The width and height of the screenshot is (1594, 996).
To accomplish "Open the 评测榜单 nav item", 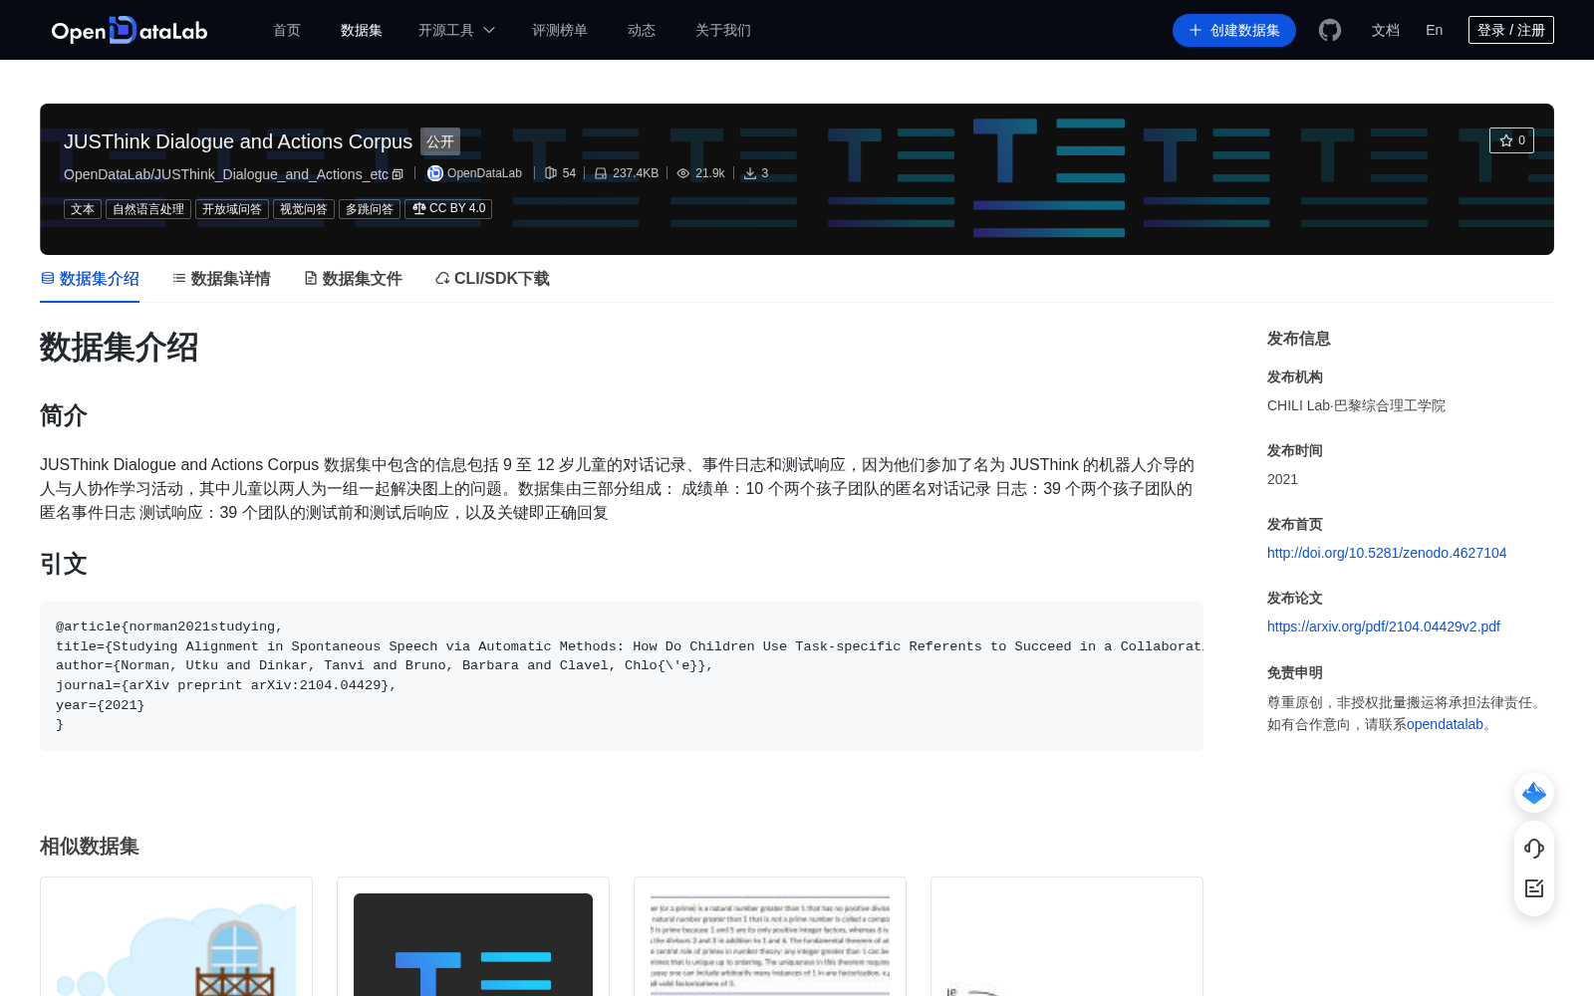I will [560, 30].
